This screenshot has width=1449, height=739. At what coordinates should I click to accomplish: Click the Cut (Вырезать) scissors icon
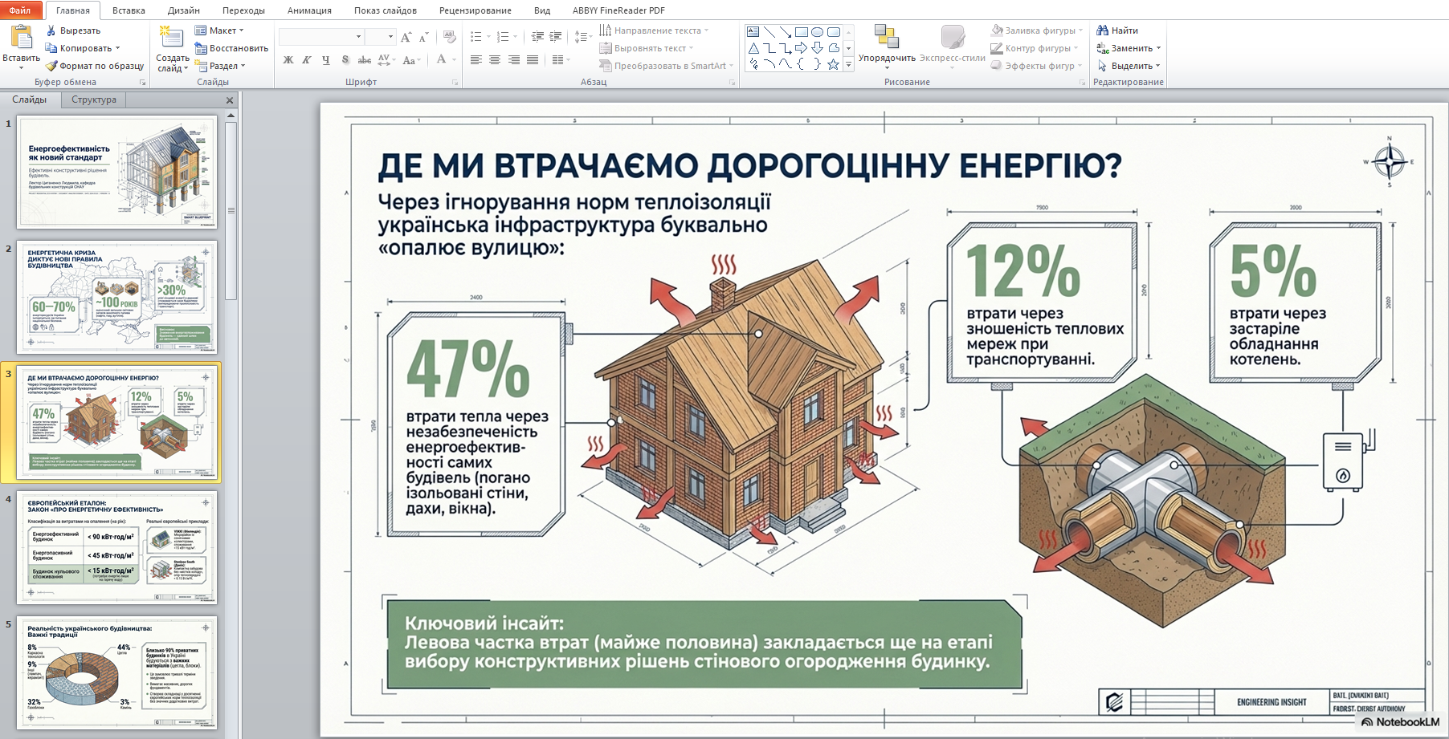[x=51, y=30]
